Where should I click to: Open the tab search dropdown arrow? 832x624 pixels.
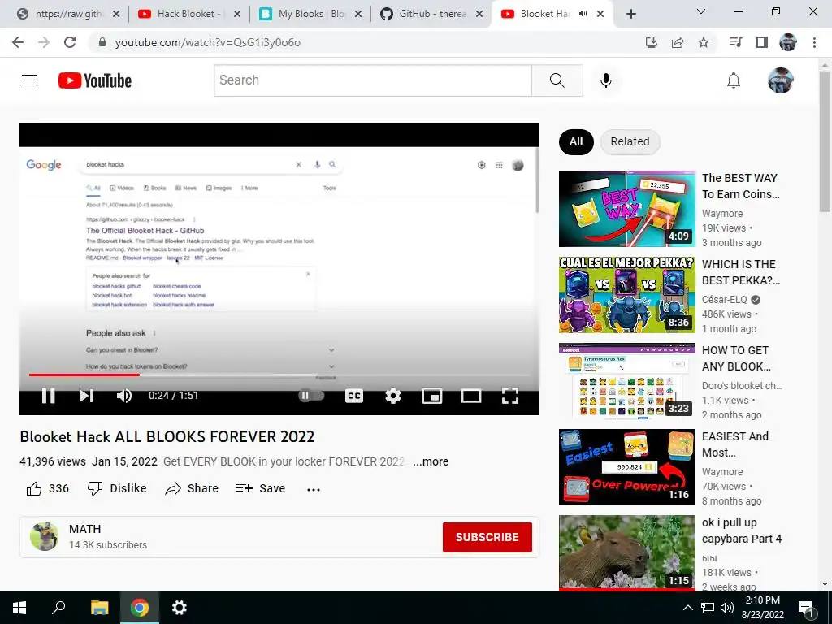pyautogui.click(x=701, y=11)
